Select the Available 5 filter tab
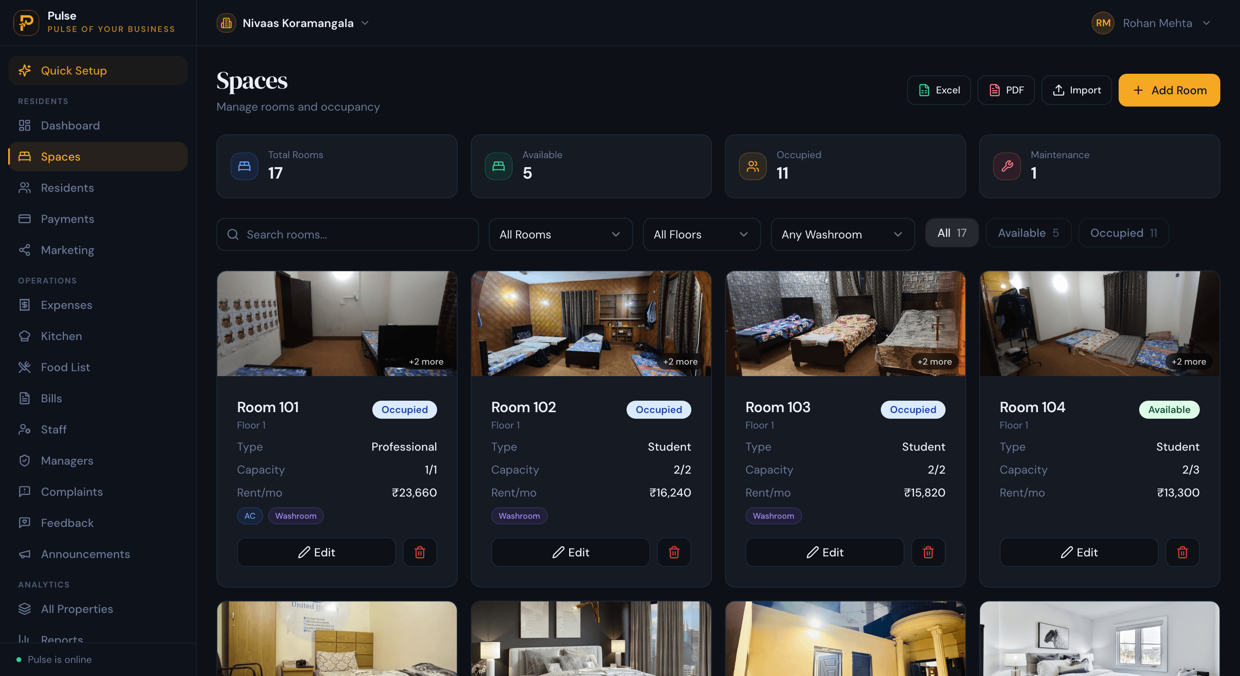 pyautogui.click(x=1028, y=233)
